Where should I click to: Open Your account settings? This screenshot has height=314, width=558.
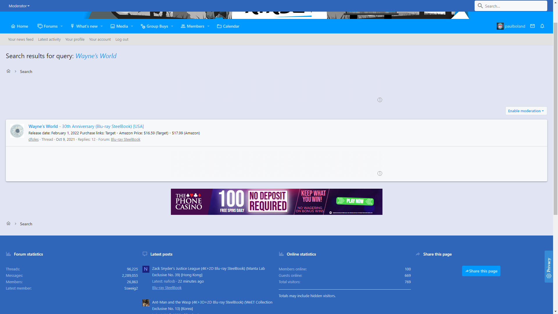tap(100, 39)
